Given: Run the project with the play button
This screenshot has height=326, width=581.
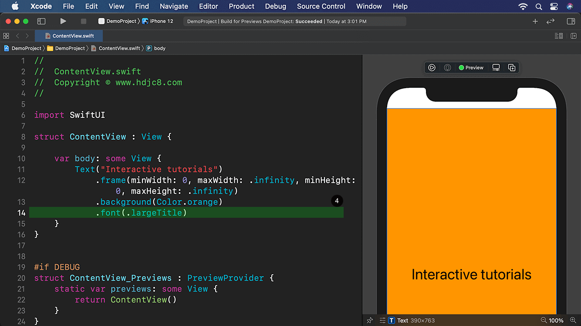Looking at the screenshot, I should (x=63, y=21).
